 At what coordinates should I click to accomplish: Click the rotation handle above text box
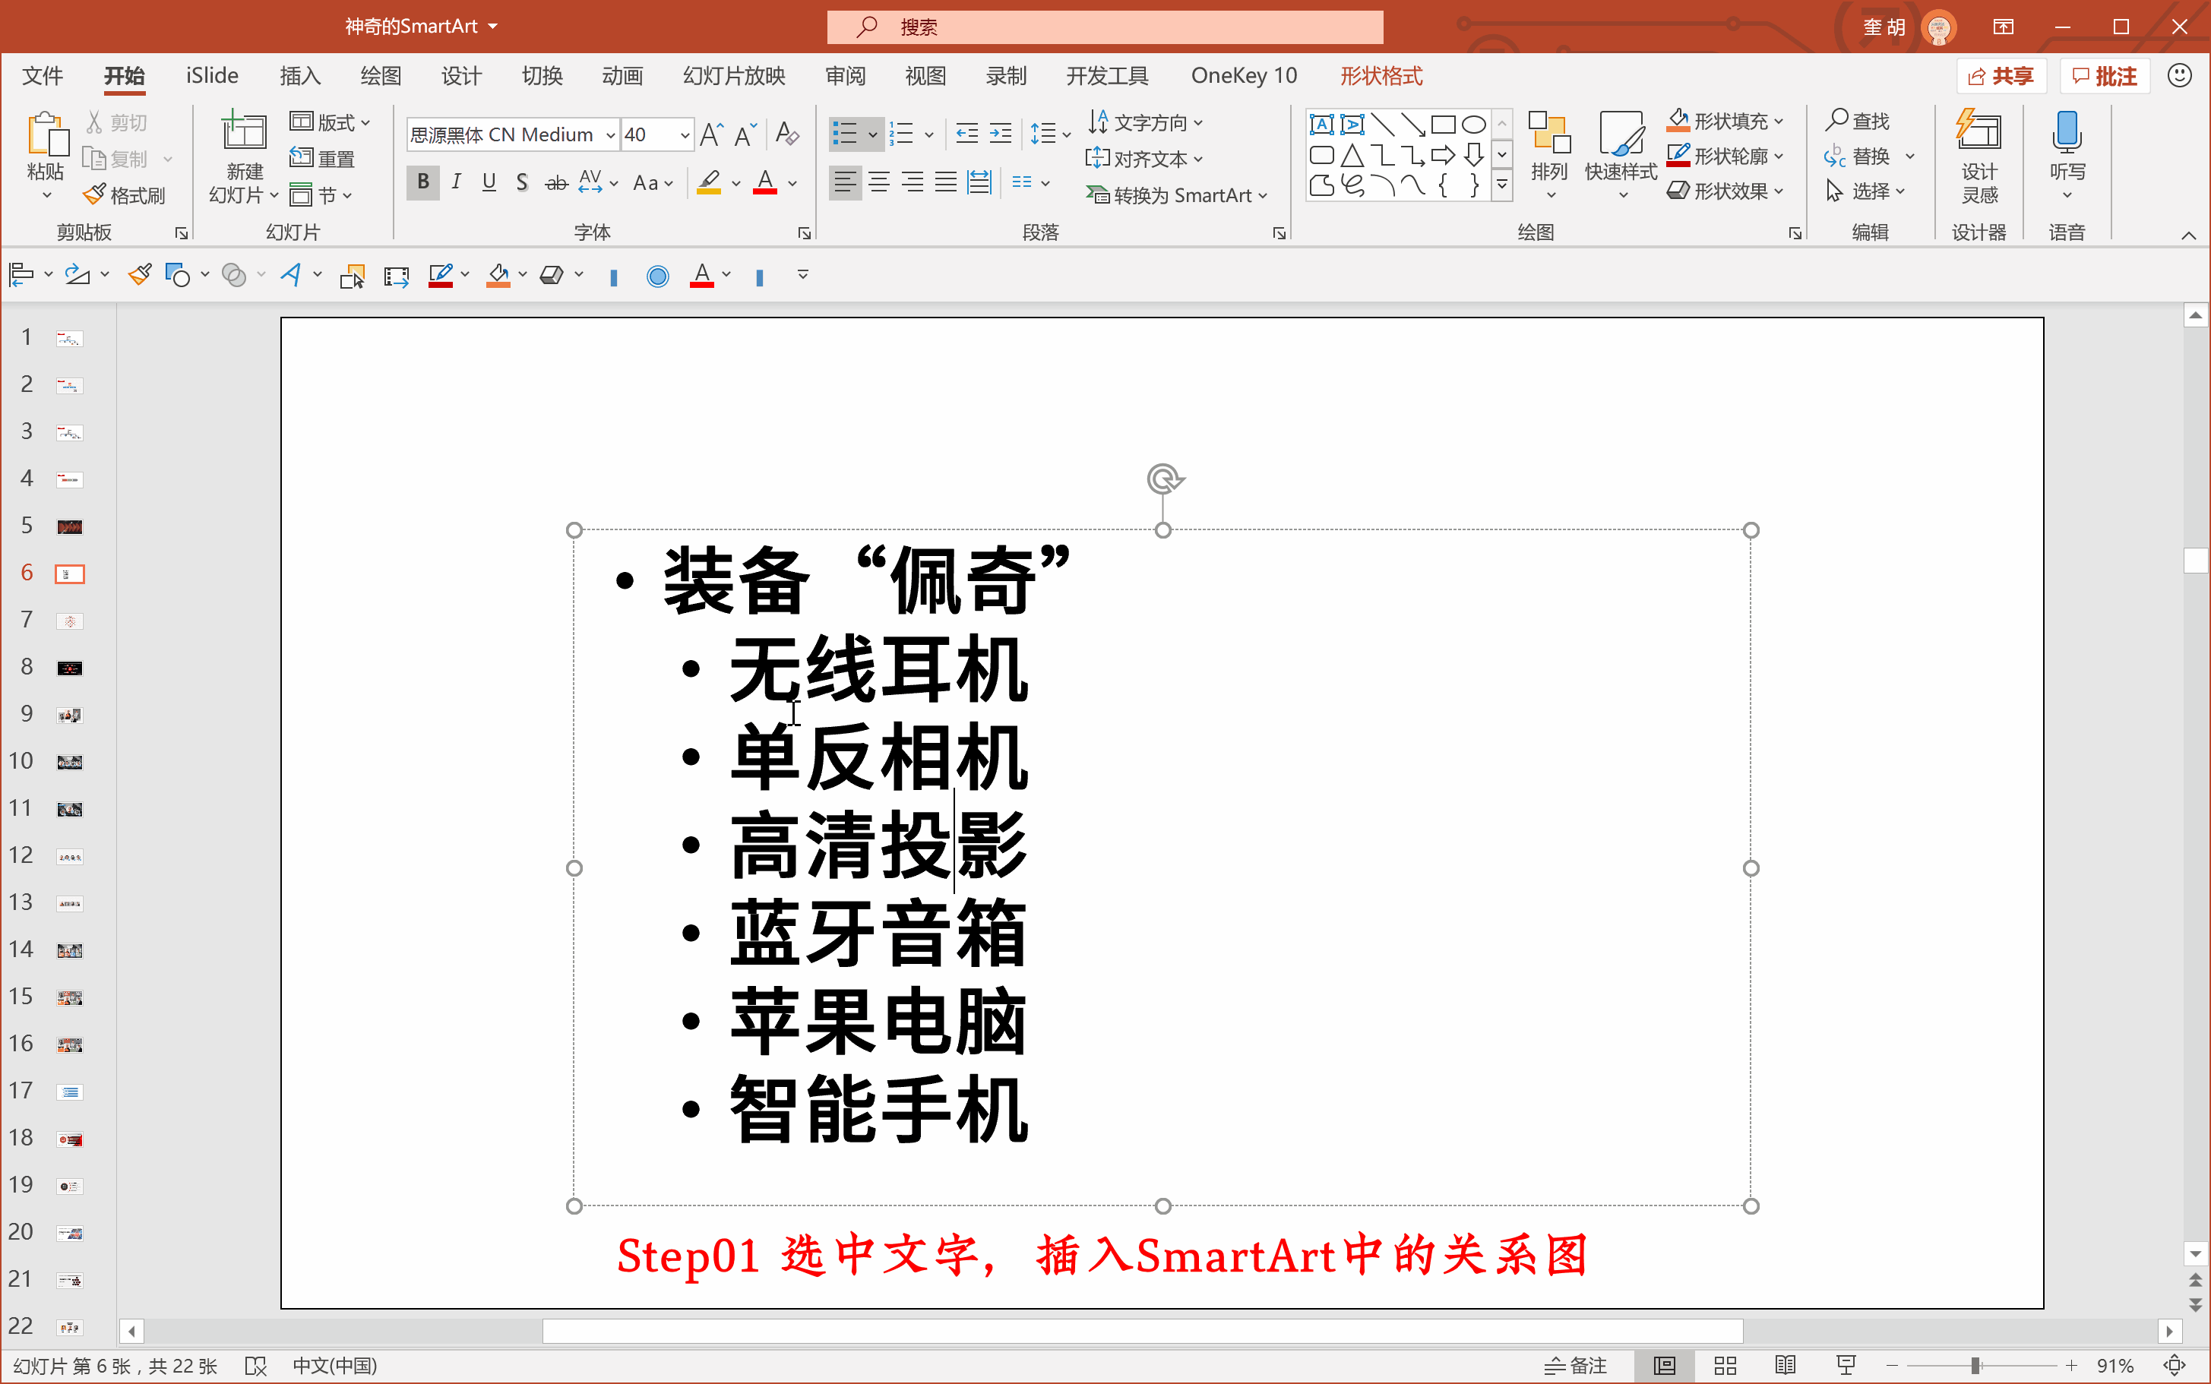click(x=1164, y=479)
